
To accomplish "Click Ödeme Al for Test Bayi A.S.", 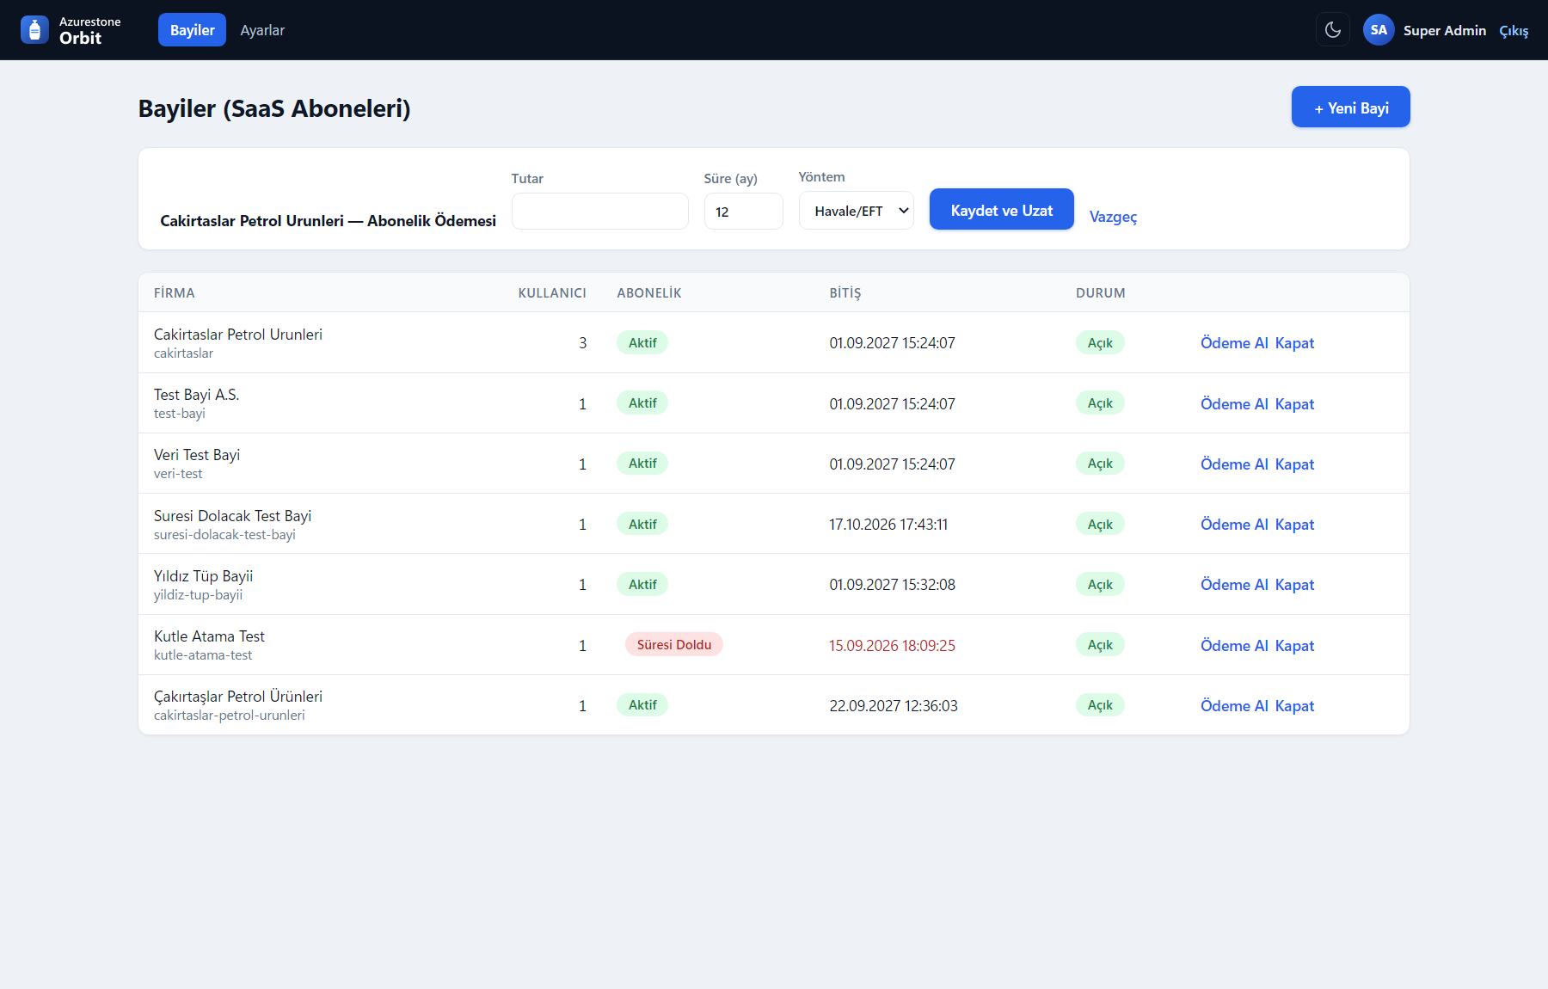I will (1234, 404).
